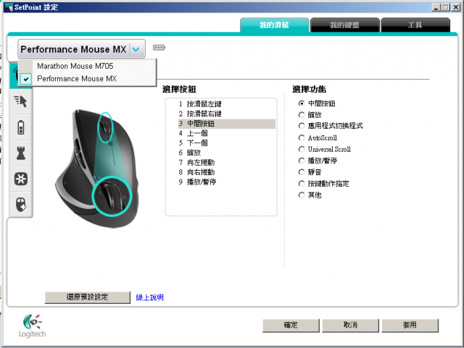Select the 中間按鈕 radio option
The height and width of the screenshot is (348, 464).
click(x=302, y=103)
